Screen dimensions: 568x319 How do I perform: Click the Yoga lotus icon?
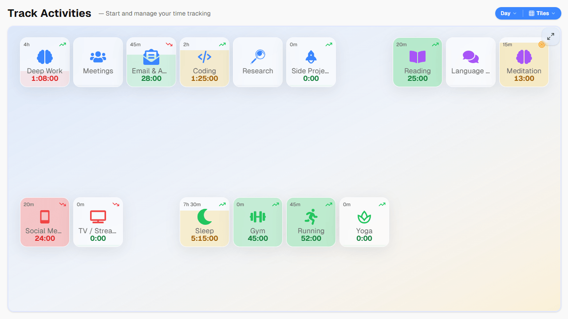click(364, 217)
